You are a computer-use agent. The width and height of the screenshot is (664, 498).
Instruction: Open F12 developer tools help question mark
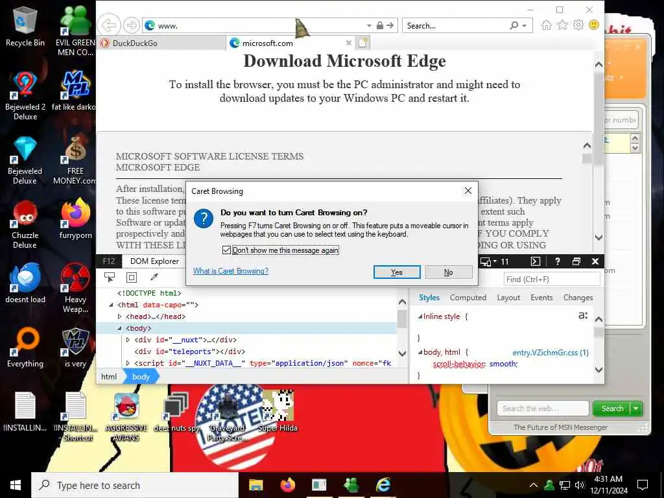pyautogui.click(x=557, y=262)
